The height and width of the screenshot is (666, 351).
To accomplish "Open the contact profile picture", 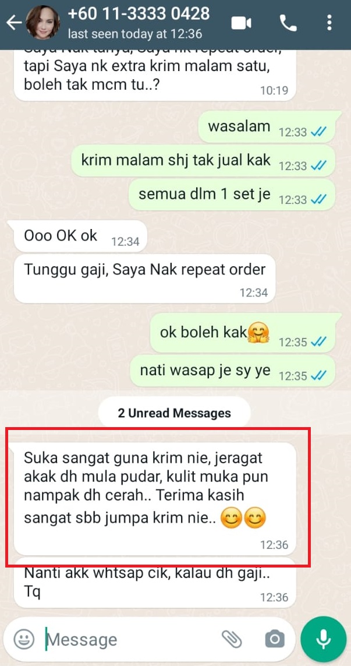I will [42, 22].
